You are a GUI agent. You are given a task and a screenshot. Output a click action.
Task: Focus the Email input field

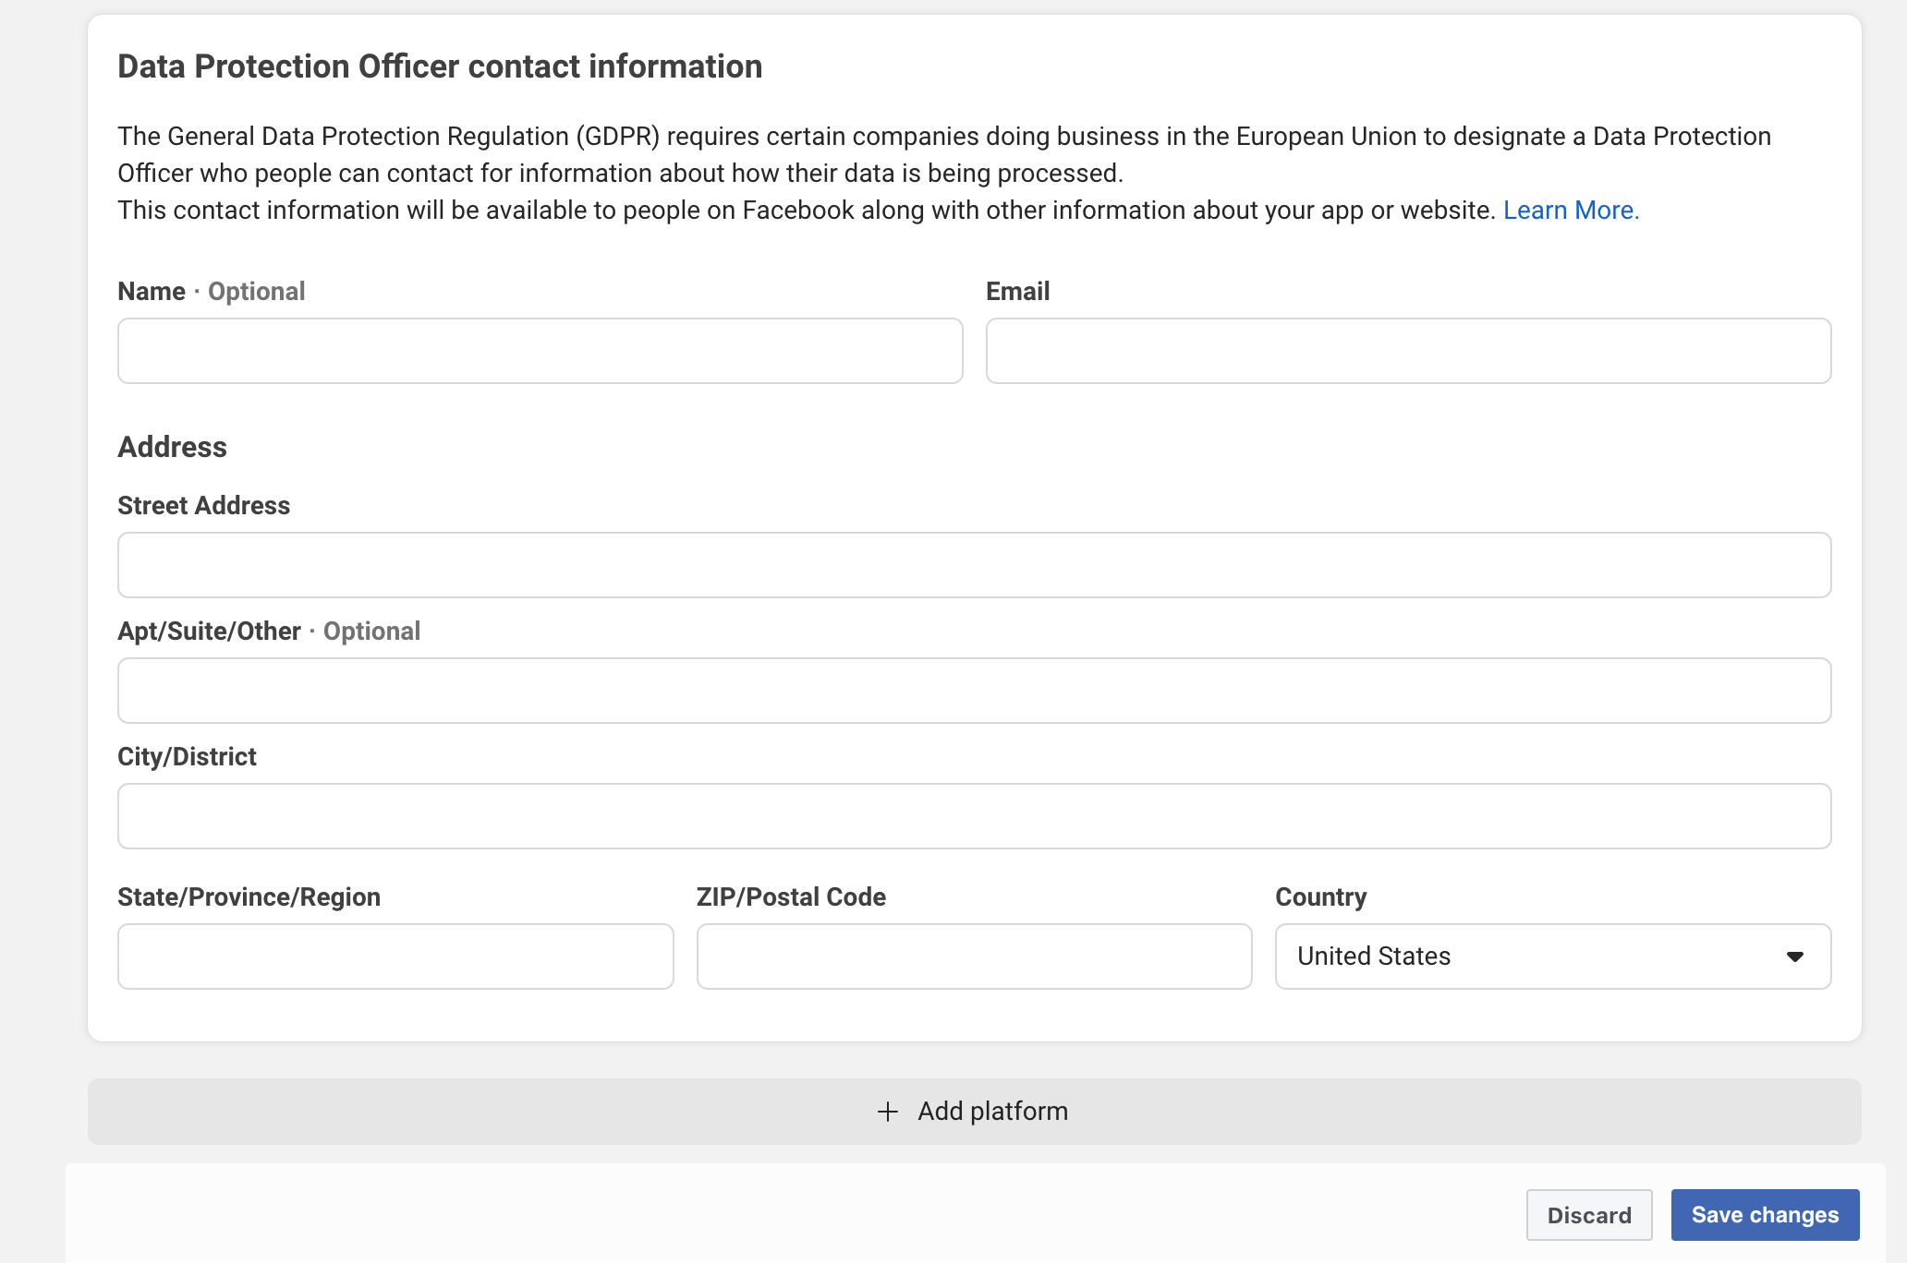point(1408,351)
